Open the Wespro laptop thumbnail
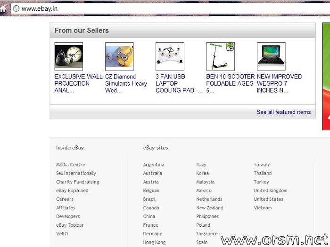Image resolution: width=330 pixels, height=247 pixels. pos(271,56)
